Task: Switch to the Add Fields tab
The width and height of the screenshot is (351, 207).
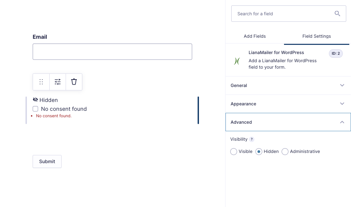Action: pyautogui.click(x=255, y=36)
